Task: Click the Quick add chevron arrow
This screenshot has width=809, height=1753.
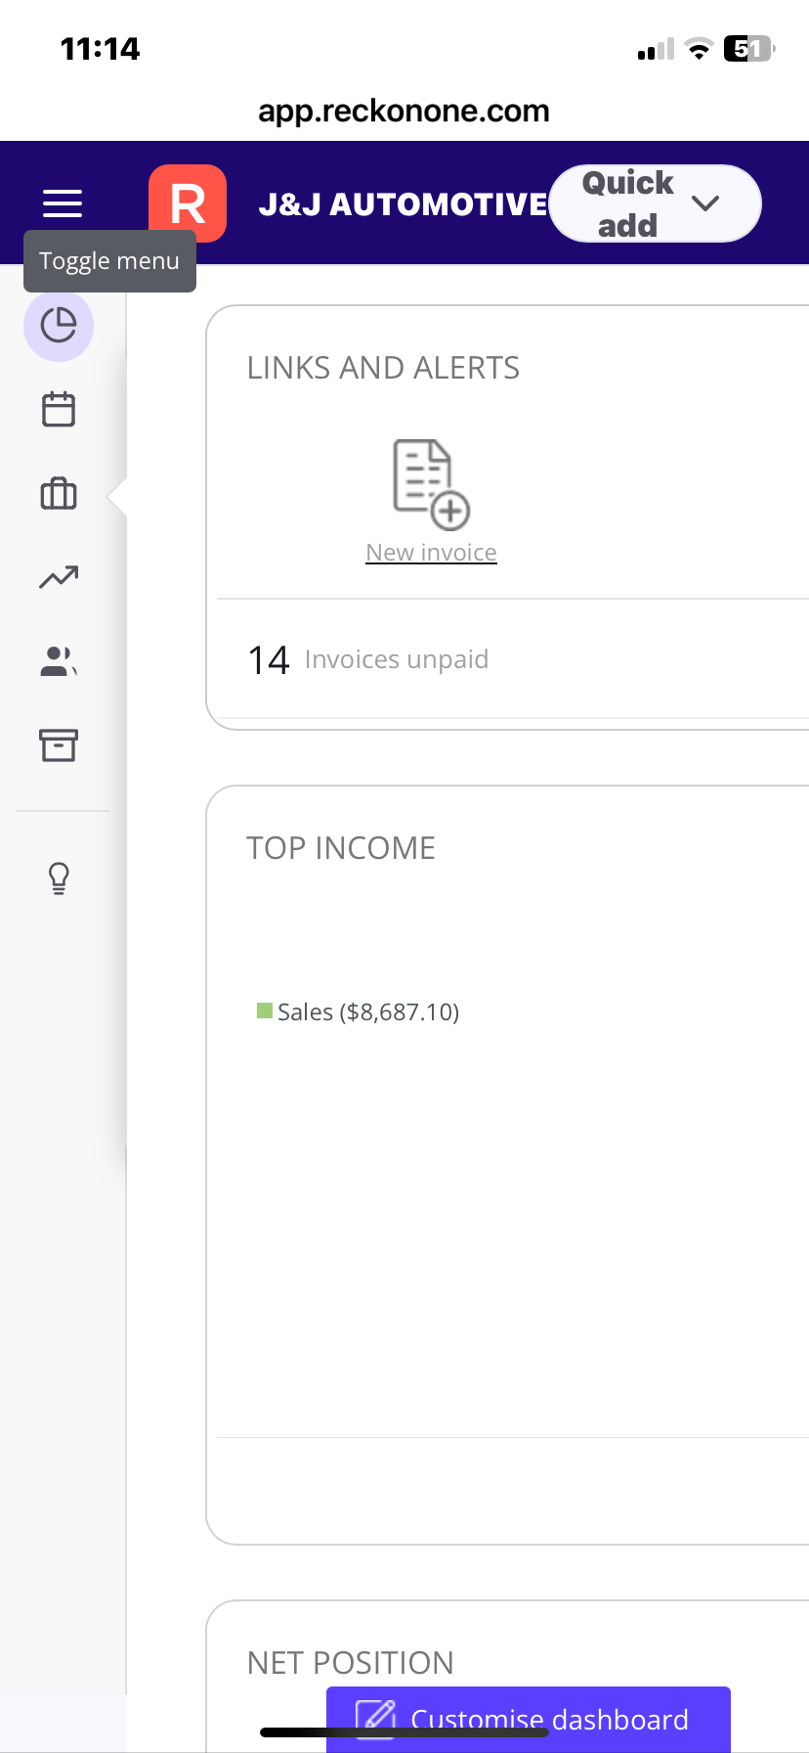Action: pos(705,203)
